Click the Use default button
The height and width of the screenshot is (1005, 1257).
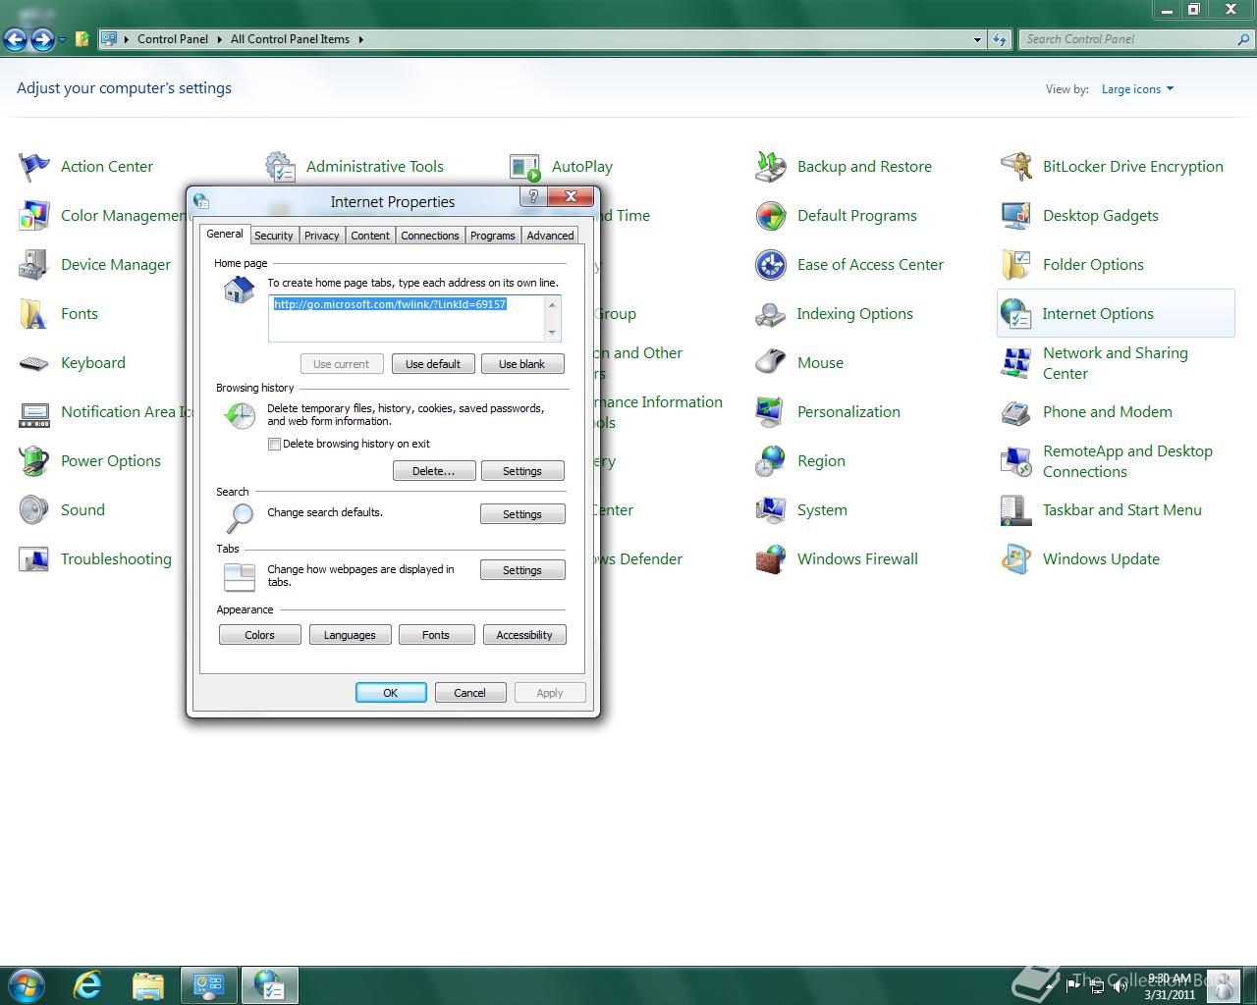point(433,364)
